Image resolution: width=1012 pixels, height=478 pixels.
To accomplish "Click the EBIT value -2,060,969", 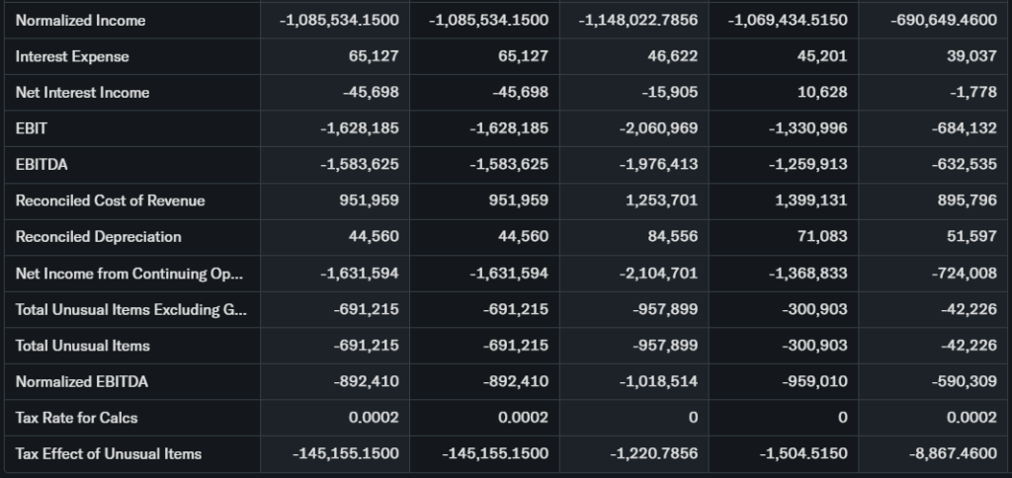I will [659, 128].
